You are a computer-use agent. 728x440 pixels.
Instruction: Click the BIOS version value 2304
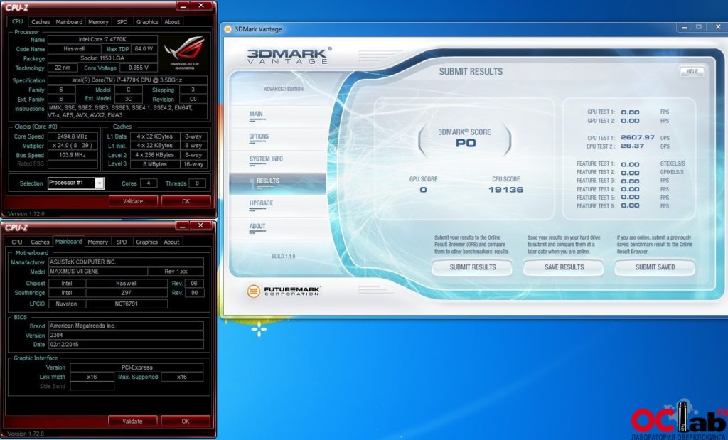coord(126,335)
